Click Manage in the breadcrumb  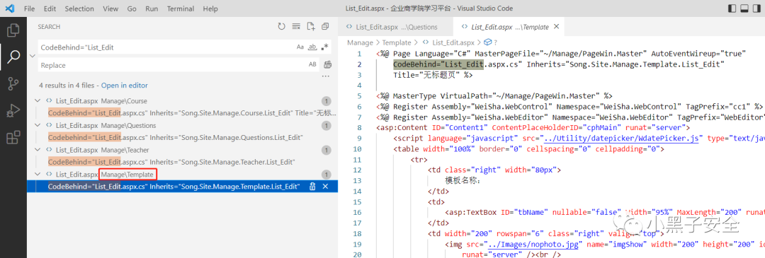[360, 43]
